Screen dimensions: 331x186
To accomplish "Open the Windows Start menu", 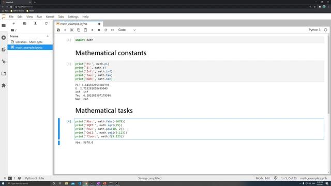I will [3, 183].
